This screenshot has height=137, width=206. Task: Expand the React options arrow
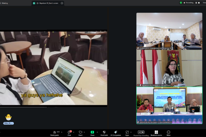85,132
